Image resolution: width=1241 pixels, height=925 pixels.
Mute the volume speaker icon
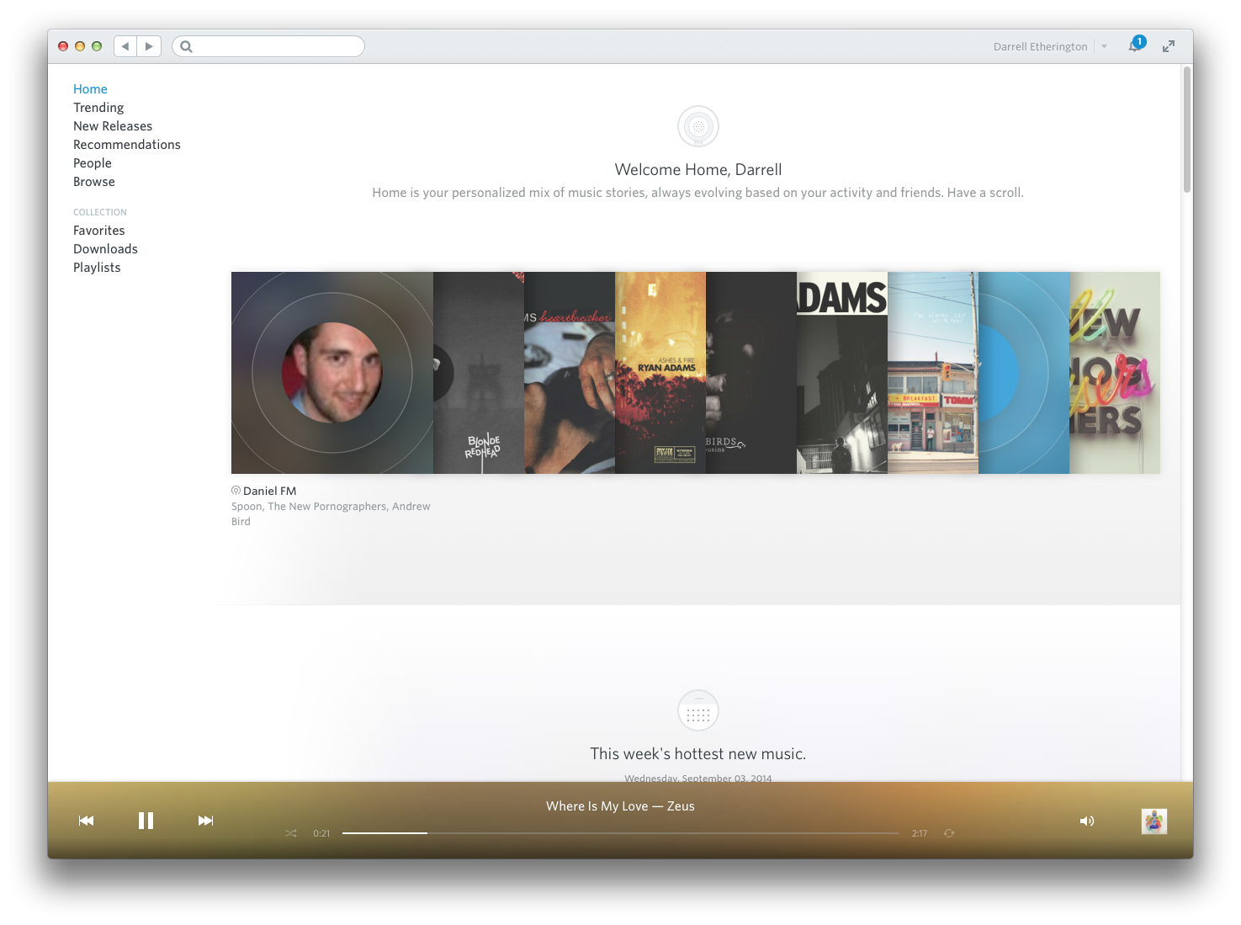point(1087,821)
